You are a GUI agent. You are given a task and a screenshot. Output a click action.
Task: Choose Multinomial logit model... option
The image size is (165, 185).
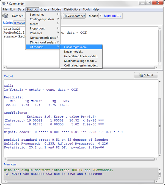tap(81, 61)
